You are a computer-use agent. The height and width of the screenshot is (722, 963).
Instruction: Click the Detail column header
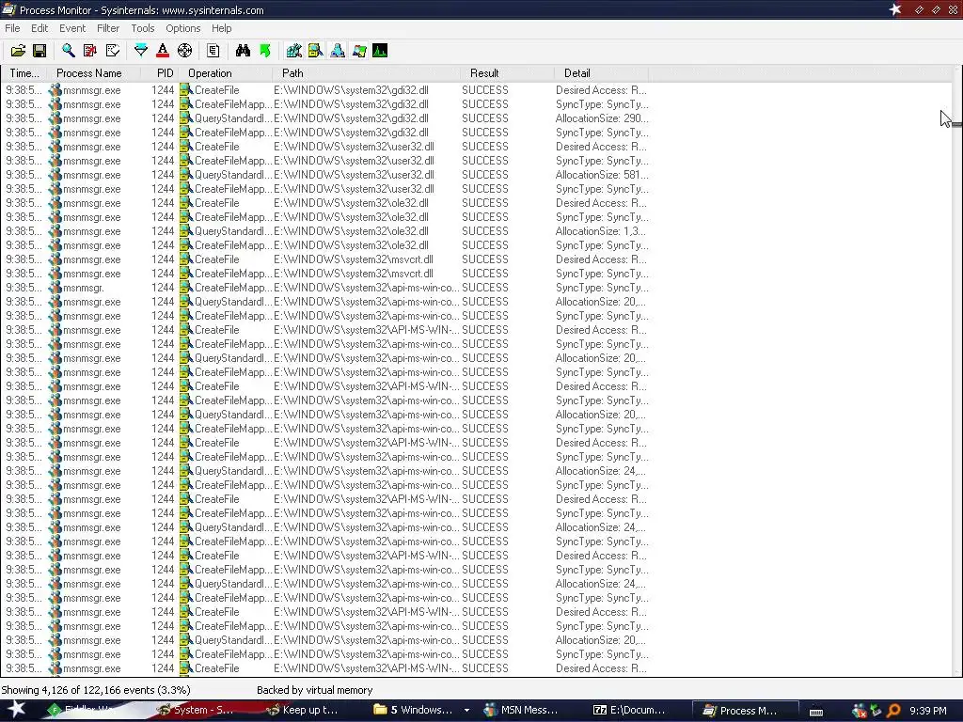click(601, 73)
